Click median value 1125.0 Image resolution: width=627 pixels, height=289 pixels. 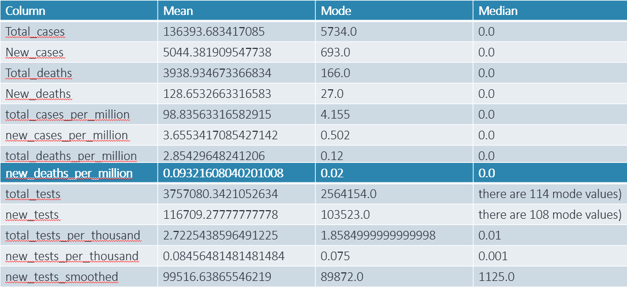[x=496, y=277]
